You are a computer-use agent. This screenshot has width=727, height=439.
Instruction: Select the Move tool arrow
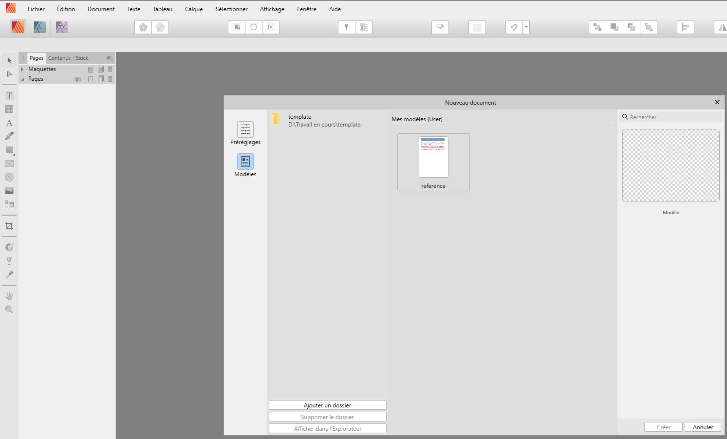pos(9,60)
